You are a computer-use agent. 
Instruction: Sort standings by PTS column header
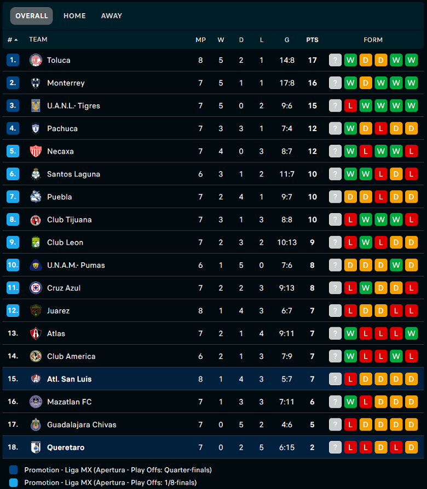coord(312,40)
